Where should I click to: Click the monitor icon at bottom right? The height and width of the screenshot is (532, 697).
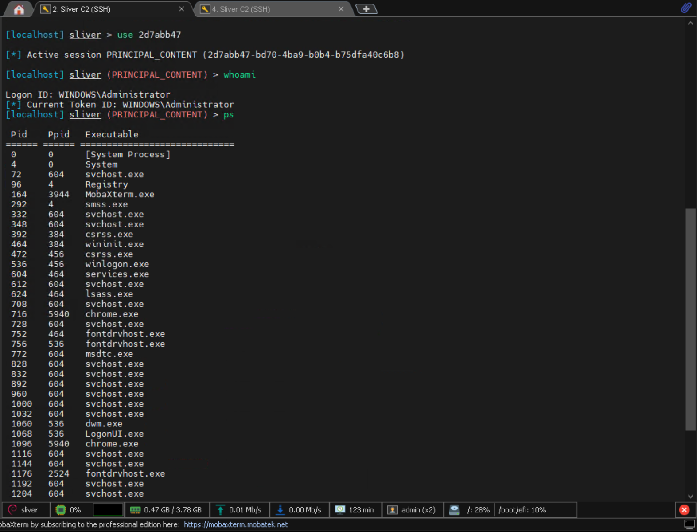coord(689,524)
